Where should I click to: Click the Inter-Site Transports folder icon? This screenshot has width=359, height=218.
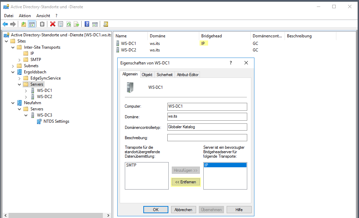pos(20,47)
